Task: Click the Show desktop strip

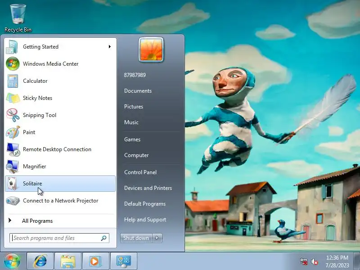Action: [357, 261]
